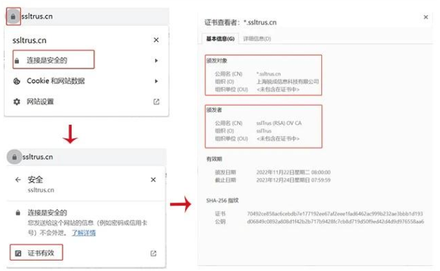Expand the 连接是安全的 submenu arrow
Viewport: 440px width, 271px height.
click(156, 61)
